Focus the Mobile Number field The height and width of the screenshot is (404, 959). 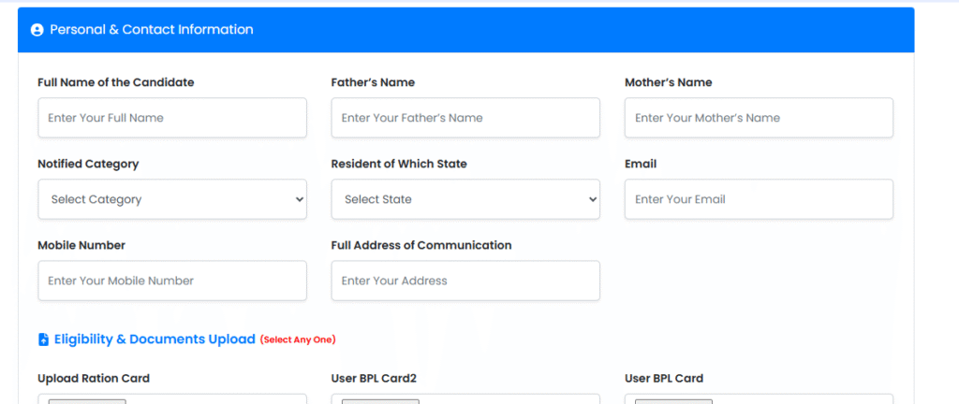click(x=172, y=281)
